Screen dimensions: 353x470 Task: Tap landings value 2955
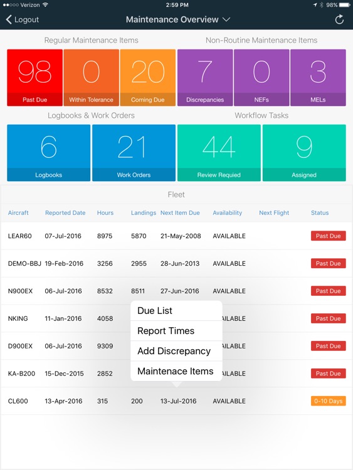coord(139,263)
